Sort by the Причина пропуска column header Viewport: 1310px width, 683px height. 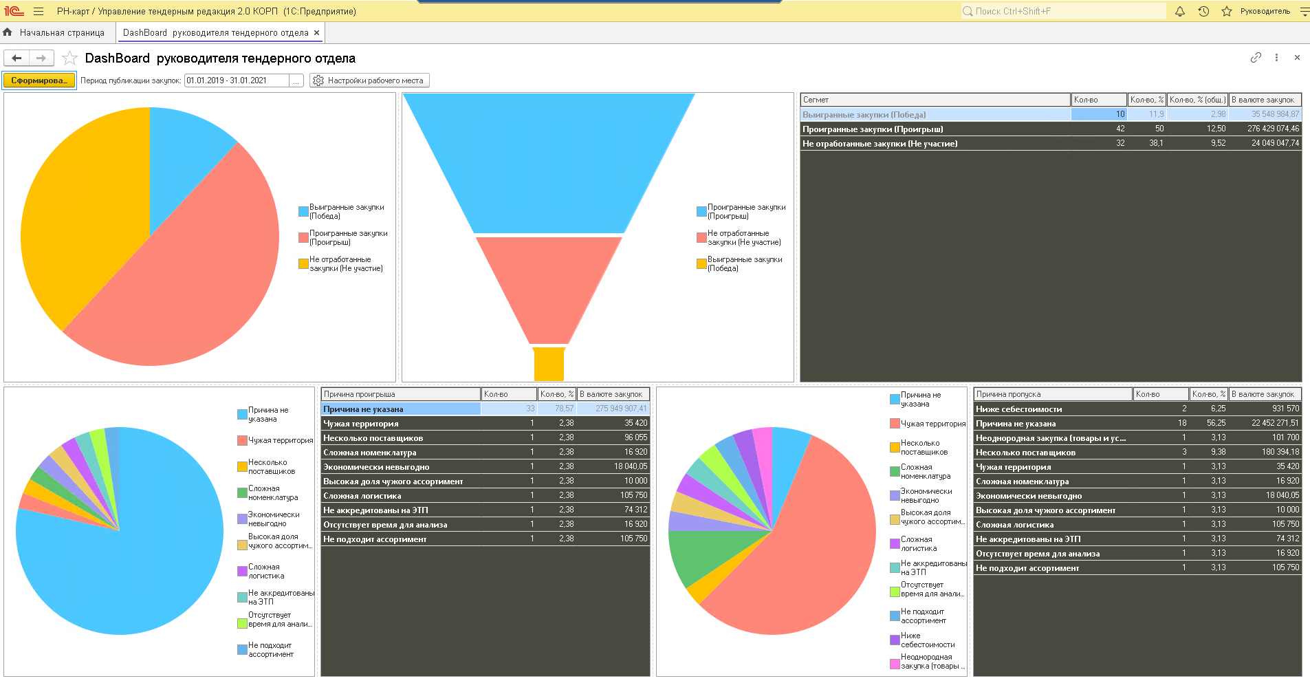point(1052,394)
